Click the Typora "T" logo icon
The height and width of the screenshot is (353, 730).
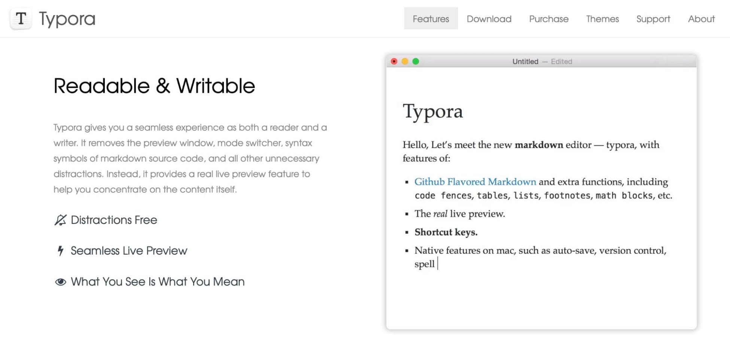pyautogui.click(x=21, y=19)
